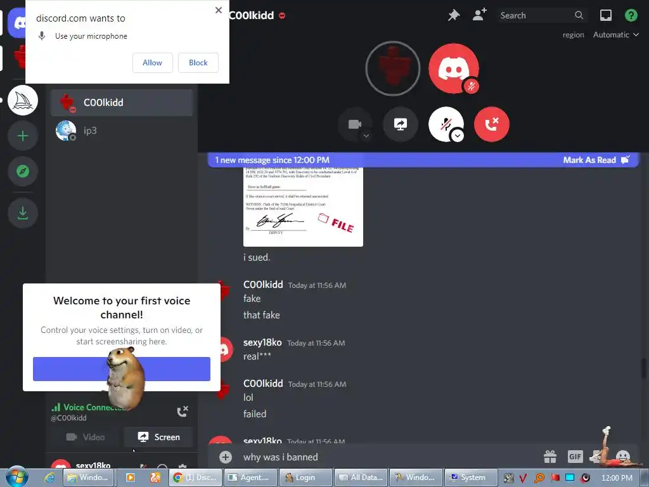Close the microphone permission popup
This screenshot has height=487, width=649.
pyautogui.click(x=219, y=10)
